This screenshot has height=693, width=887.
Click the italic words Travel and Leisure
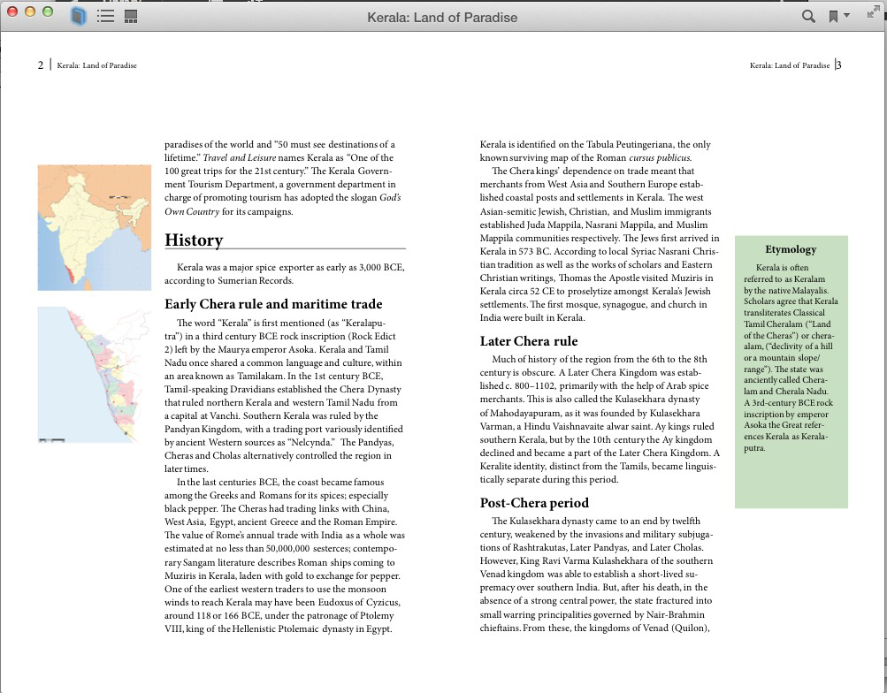pos(240,157)
